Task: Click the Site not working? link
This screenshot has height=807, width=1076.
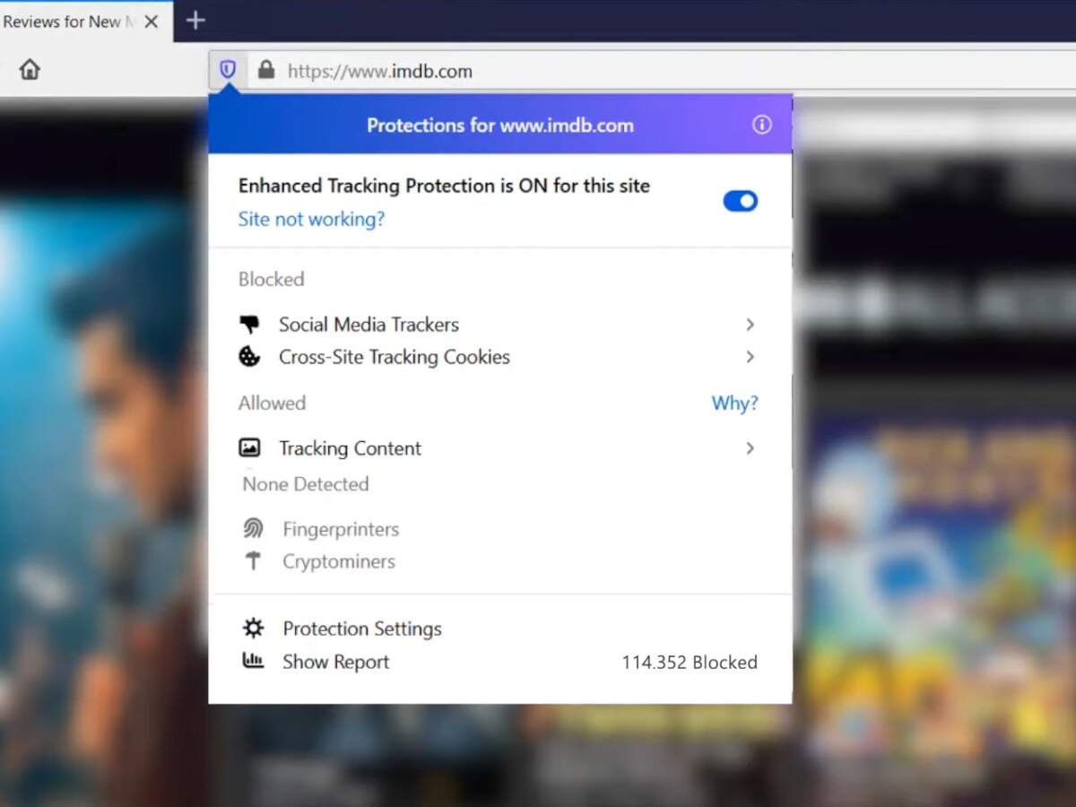Action: coord(311,219)
